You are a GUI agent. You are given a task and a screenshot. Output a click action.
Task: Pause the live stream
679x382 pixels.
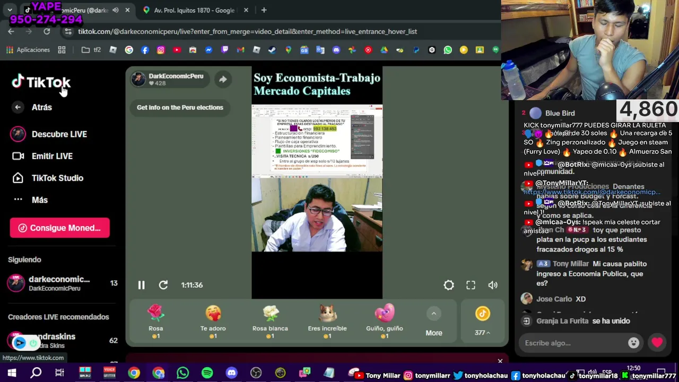141,285
